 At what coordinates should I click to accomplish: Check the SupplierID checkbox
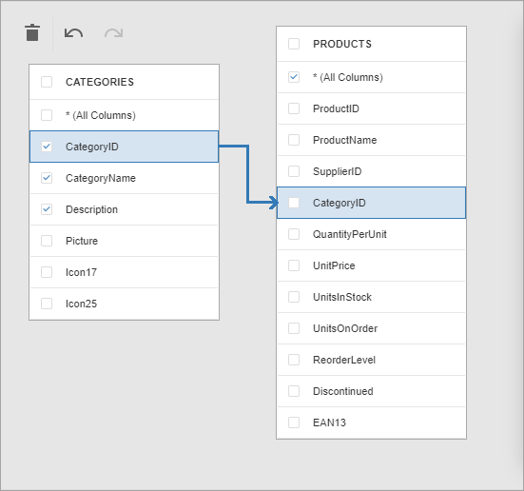coord(294,171)
